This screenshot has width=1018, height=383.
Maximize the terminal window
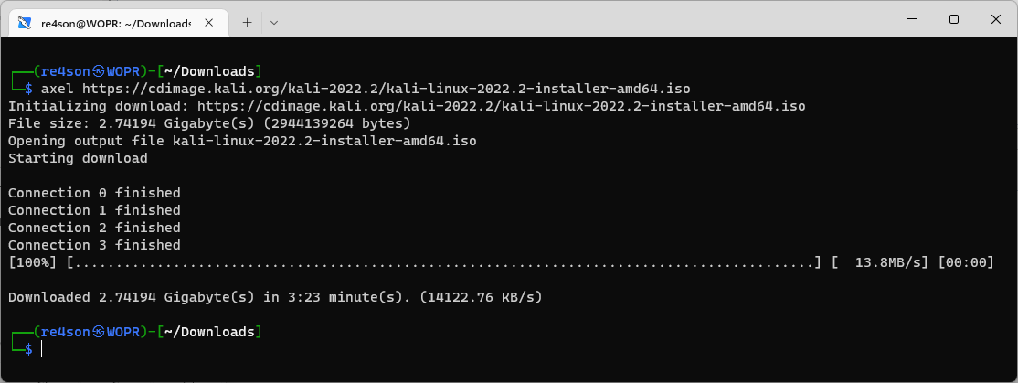click(x=953, y=19)
